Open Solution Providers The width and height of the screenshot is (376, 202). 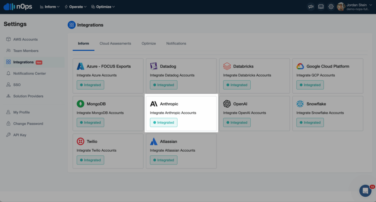click(28, 96)
